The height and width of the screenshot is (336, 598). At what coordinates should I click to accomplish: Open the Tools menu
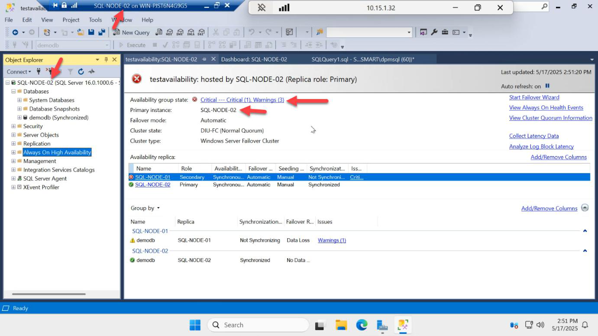click(95, 20)
